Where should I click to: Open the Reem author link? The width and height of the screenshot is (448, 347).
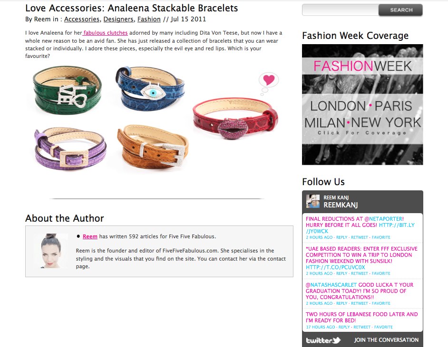pyautogui.click(x=90, y=236)
